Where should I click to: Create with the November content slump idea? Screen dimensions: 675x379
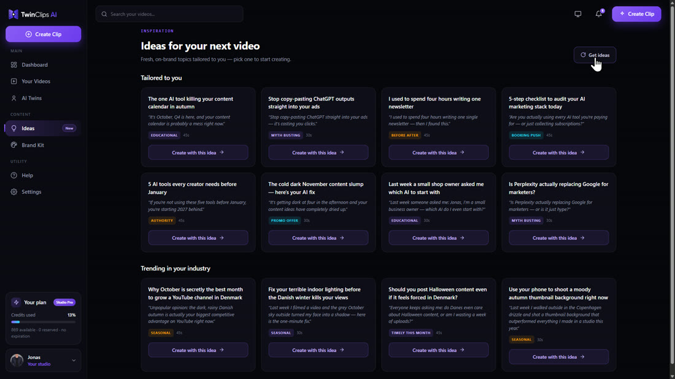click(318, 238)
